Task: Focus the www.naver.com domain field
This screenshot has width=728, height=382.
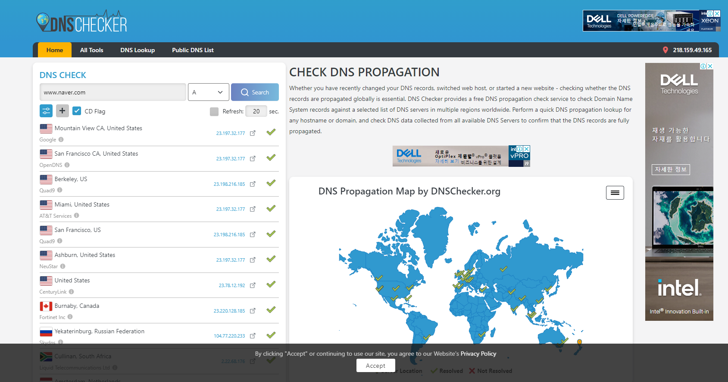Action: [x=113, y=92]
